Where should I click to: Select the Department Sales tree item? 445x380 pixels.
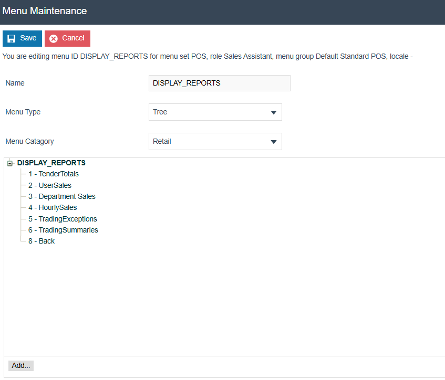61,196
